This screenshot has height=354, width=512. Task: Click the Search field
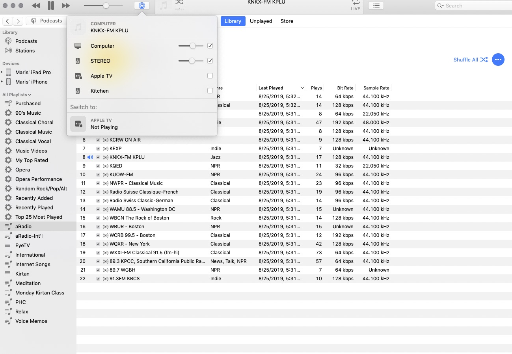tap(473, 6)
